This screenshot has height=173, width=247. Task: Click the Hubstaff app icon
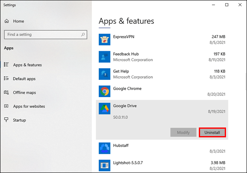pyautogui.click(x=105, y=148)
